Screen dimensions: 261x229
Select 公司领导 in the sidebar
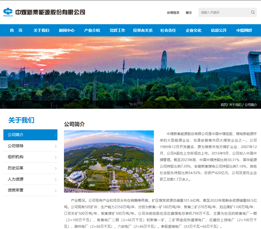click(30, 146)
